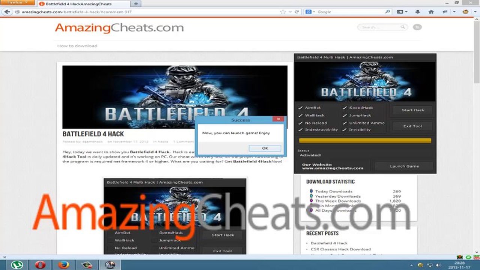
Task: Click the Today Downloads statistic row
Action: tap(355, 191)
